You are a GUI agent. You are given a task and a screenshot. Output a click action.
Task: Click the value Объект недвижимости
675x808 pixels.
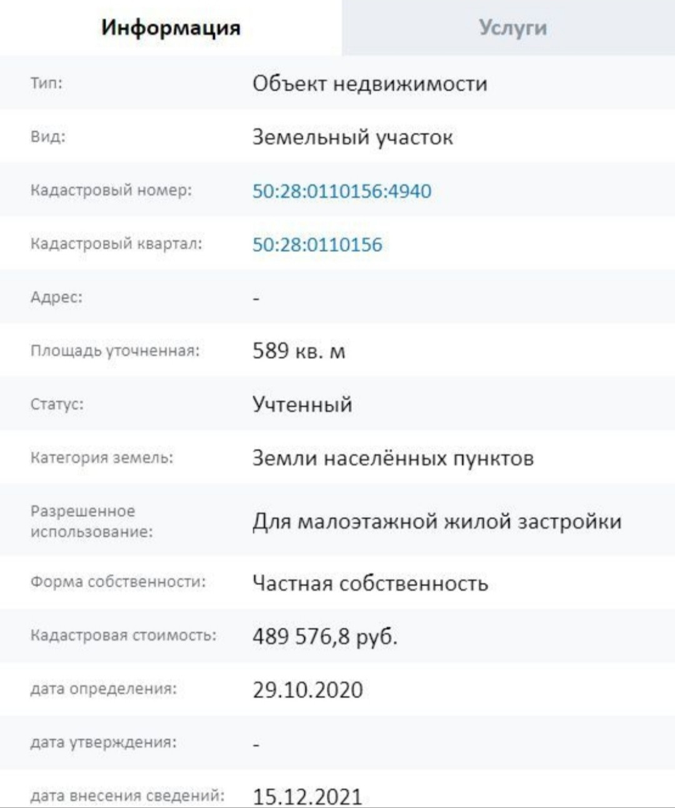coord(369,83)
